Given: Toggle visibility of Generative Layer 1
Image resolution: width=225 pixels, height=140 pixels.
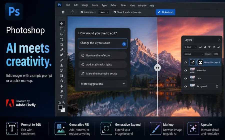Looking at the screenshot, I should pyautogui.click(x=186, y=62).
